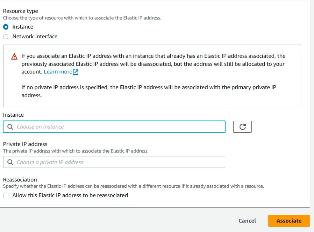Click the orange Associate button
The image size is (314, 232).
point(289,221)
